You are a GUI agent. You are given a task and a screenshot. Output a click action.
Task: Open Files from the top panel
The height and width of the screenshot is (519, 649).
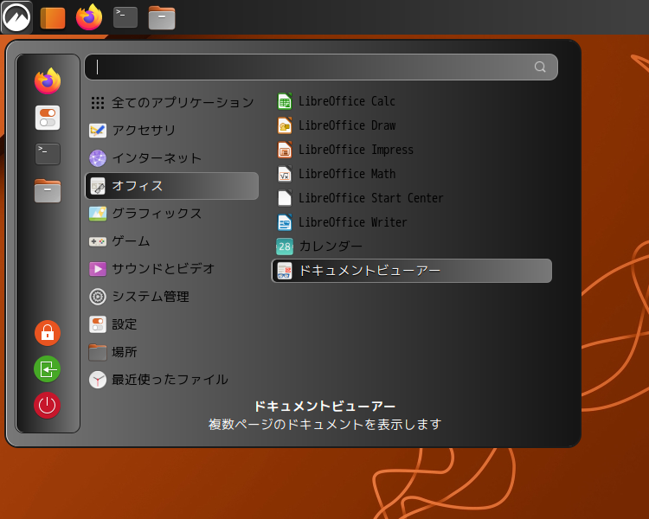162,18
